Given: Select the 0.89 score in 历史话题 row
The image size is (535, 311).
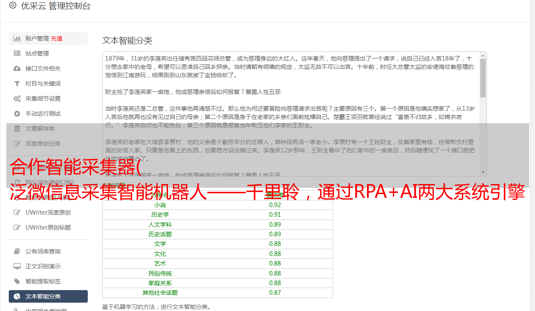Looking at the screenshot, I should pyautogui.click(x=275, y=234).
